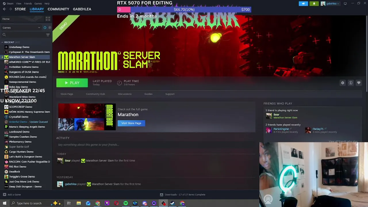Open the Friends menu
Screen dimensions: 368x207
pyautogui.click(x=28, y=3)
